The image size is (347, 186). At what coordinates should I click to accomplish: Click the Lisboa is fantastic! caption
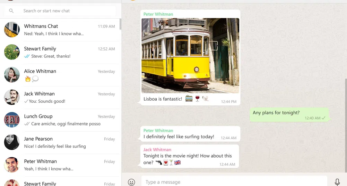point(163,99)
